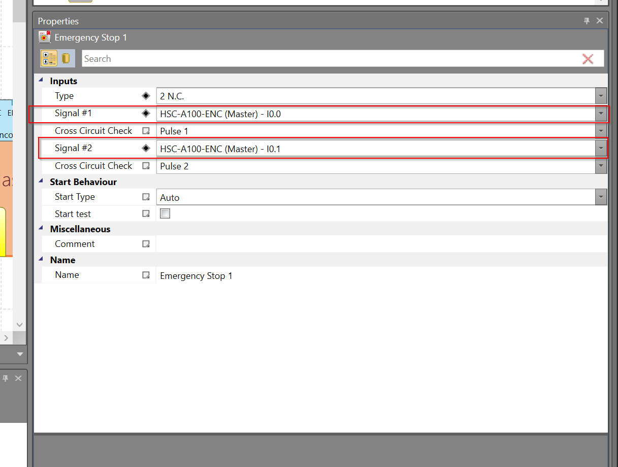This screenshot has width=618, height=467.
Task: Open the Type dropdown showing 2 N.C.
Action: point(601,96)
